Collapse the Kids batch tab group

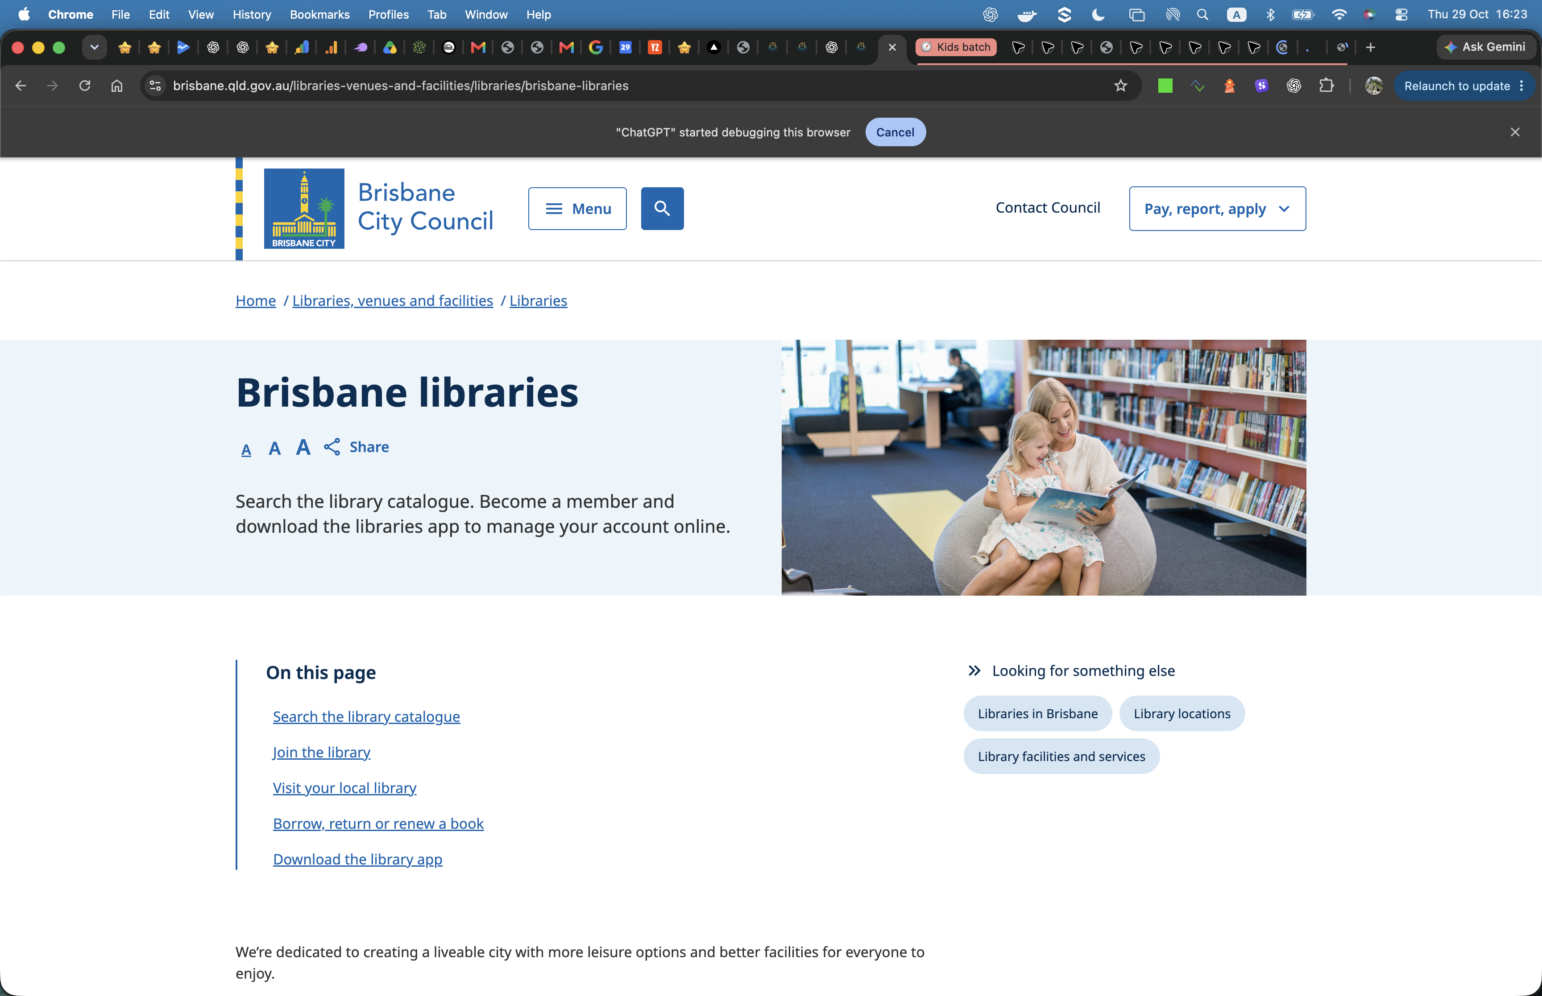click(x=956, y=46)
